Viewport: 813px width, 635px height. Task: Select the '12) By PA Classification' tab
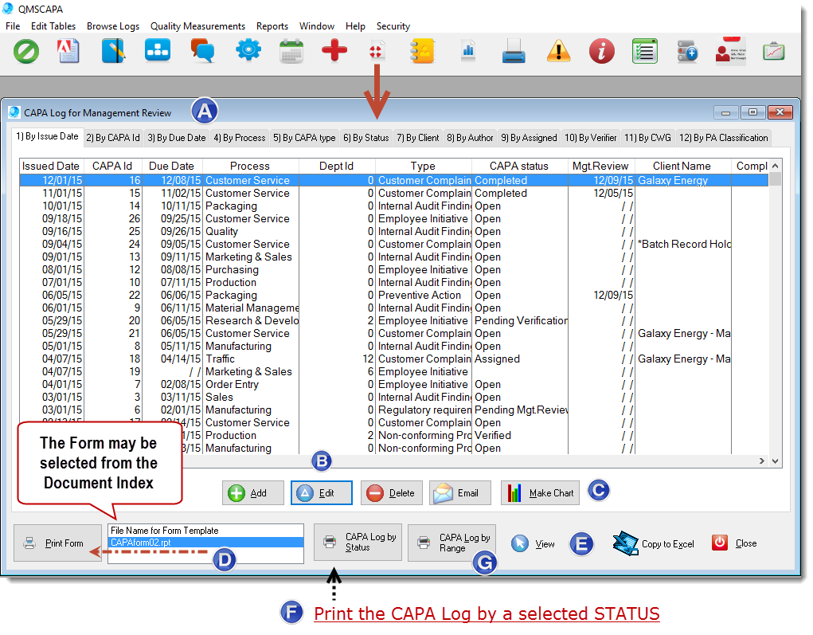[x=723, y=137]
